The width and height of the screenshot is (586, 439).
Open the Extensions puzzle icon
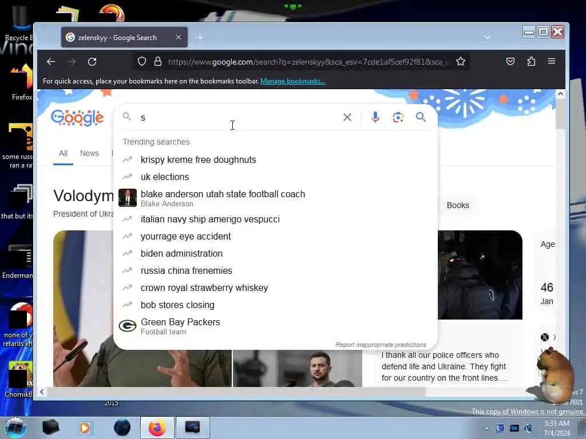tap(531, 61)
